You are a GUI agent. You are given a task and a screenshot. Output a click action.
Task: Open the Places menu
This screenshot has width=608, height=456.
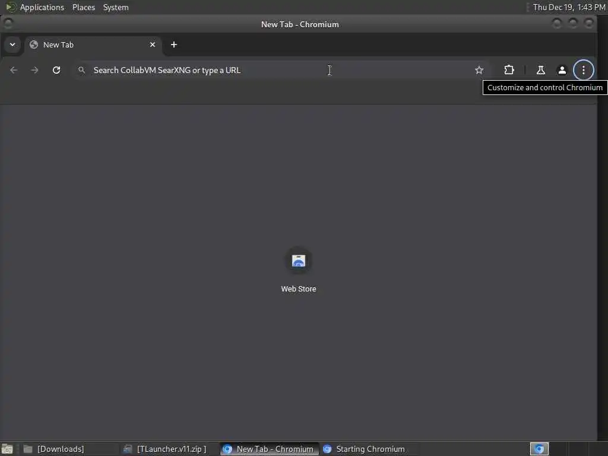84,7
